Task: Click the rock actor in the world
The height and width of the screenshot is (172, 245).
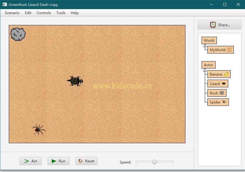Action: [x=18, y=34]
